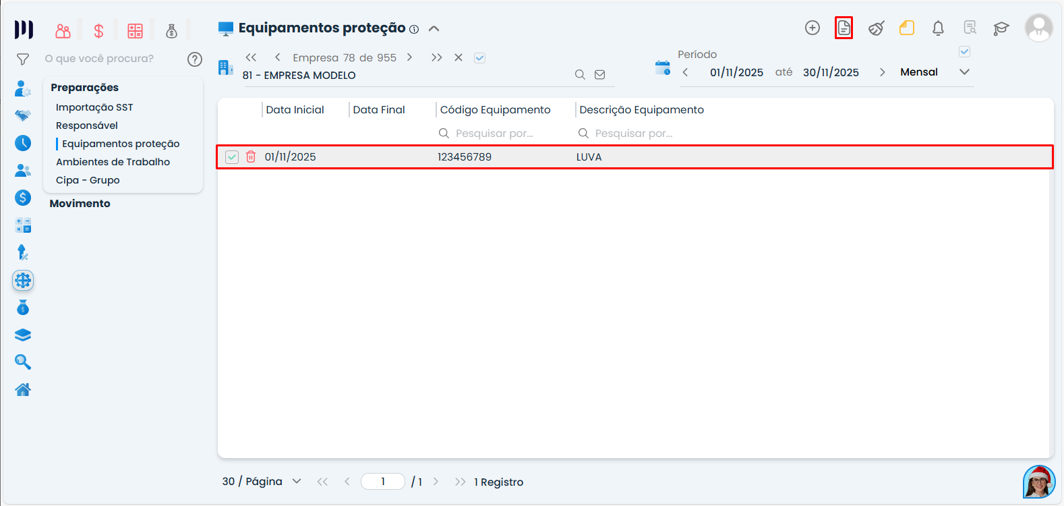Click the lifebuoy safety sidebar icon
Image resolution: width=1064 pixels, height=506 pixels.
coord(23,280)
